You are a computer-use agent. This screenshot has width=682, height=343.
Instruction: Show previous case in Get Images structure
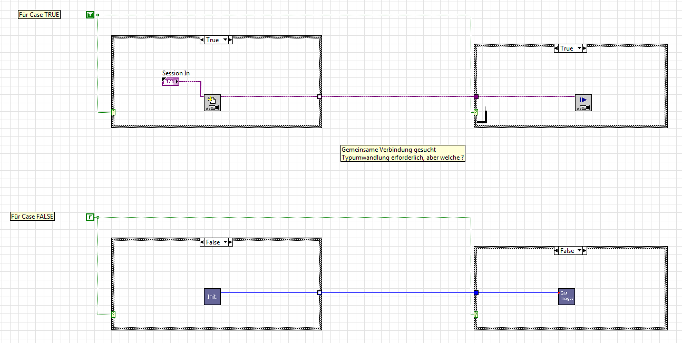557,251
